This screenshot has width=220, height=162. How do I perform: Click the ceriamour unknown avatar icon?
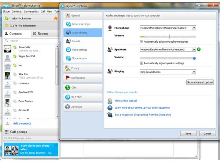[x=7, y=85]
